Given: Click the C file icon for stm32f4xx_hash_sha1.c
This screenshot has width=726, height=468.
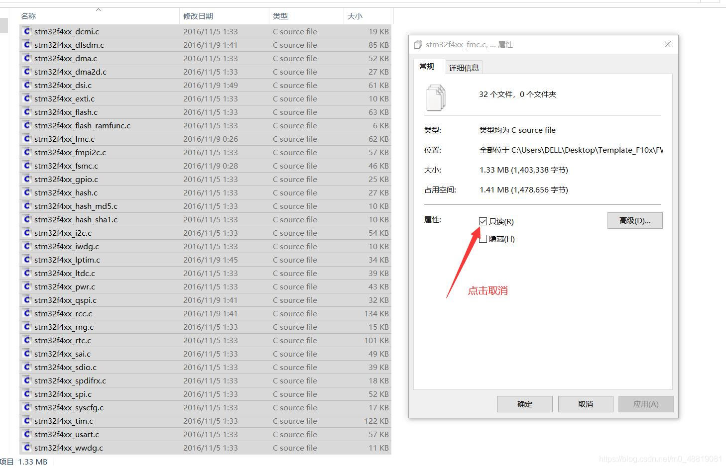Looking at the screenshot, I should (x=27, y=219).
